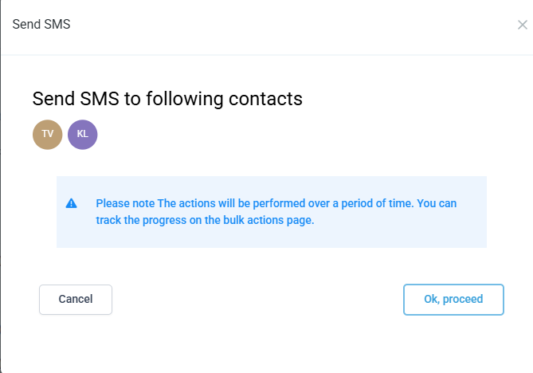The width and height of the screenshot is (533, 373).
Task: Select the purple KL contact avatar
Action: pos(82,135)
